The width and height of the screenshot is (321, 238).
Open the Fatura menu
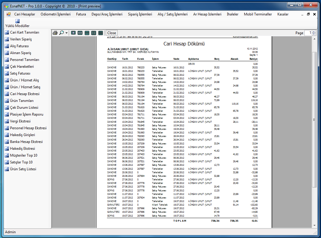point(81,14)
